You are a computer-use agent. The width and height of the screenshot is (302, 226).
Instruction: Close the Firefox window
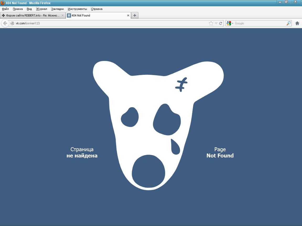pos(295,2)
